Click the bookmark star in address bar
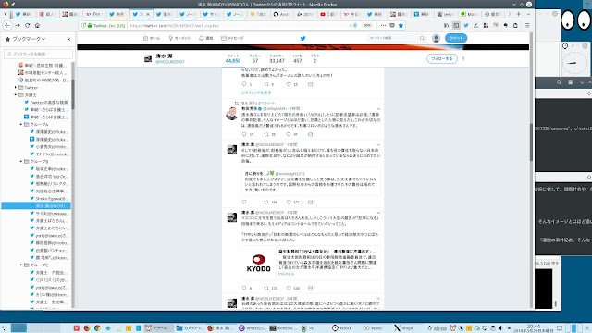The height and width of the screenshot is (333, 592). (401, 25)
